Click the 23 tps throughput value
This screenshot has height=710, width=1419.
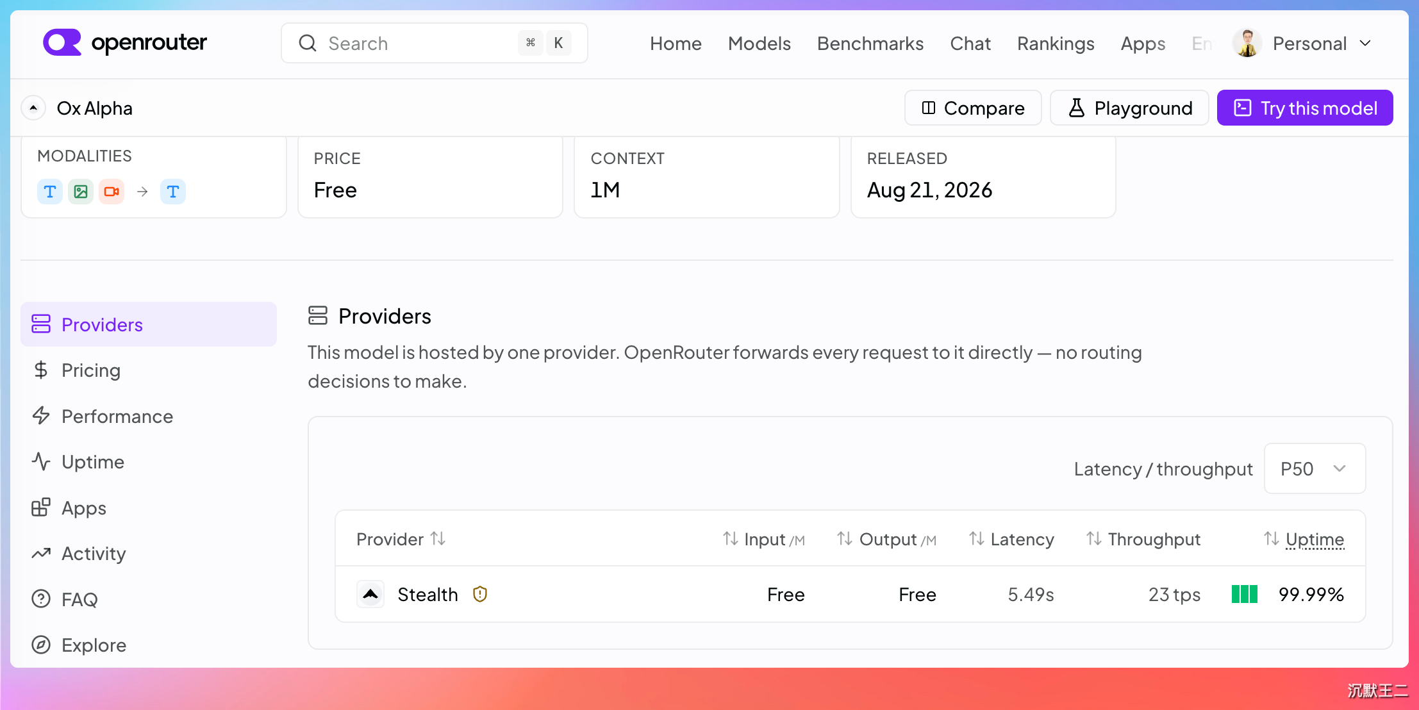(1174, 595)
